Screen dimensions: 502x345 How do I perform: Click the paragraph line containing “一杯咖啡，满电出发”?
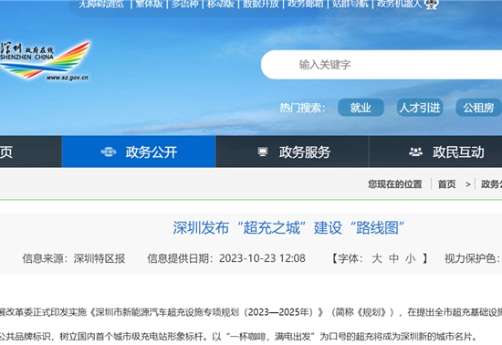point(238,337)
